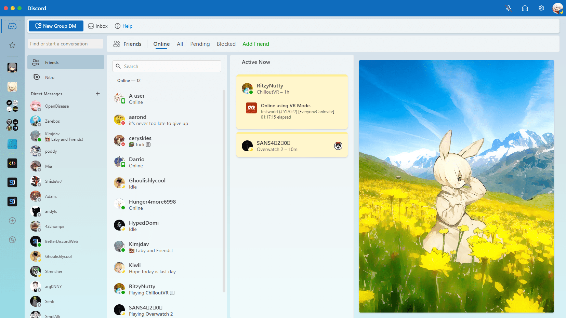Switch to the All friends tab
Image resolution: width=566 pixels, height=318 pixels.
point(180,44)
